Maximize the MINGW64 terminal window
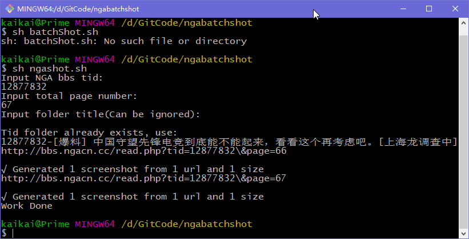The image size is (469, 239). tap(429, 9)
